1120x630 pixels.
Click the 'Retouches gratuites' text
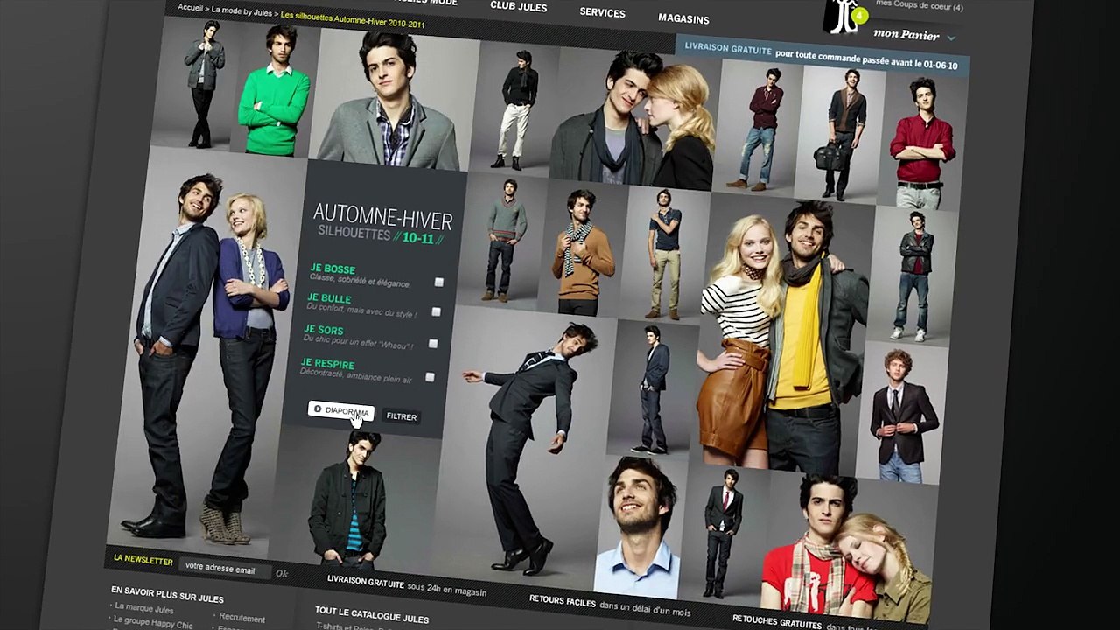[777, 622]
